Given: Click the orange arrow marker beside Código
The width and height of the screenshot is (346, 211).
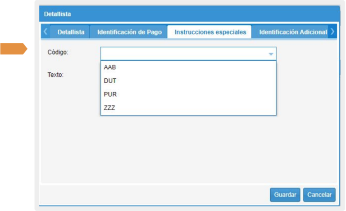Looking at the screenshot, I should coord(14,49).
